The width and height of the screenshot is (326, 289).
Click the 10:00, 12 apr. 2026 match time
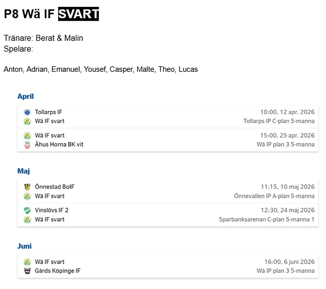pos(287,112)
